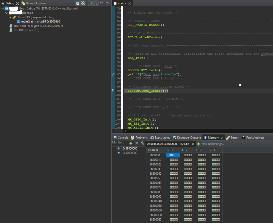Click the green plus Add Memory Monitor icon
Screen dimensions: 273x223
[131, 143]
